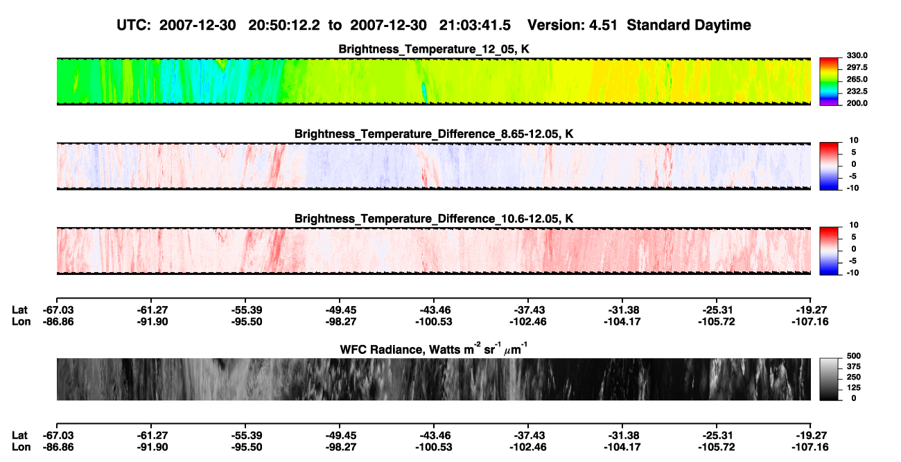Click longitude -107.16 below the WFC Radiance panel

[x=810, y=447]
